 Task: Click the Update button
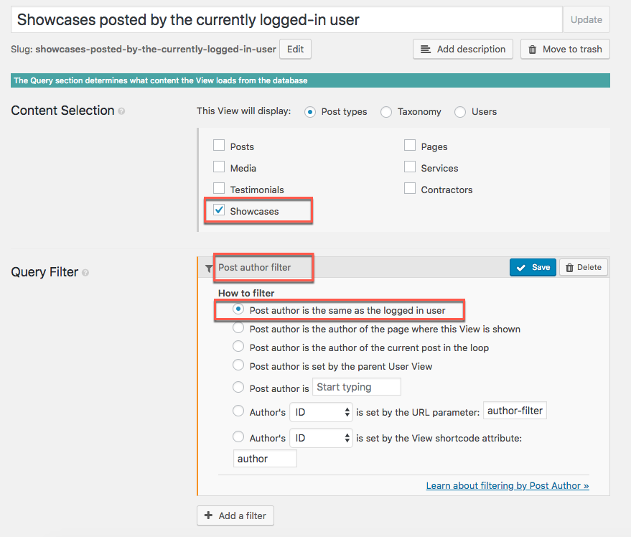pyautogui.click(x=586, y=19)
